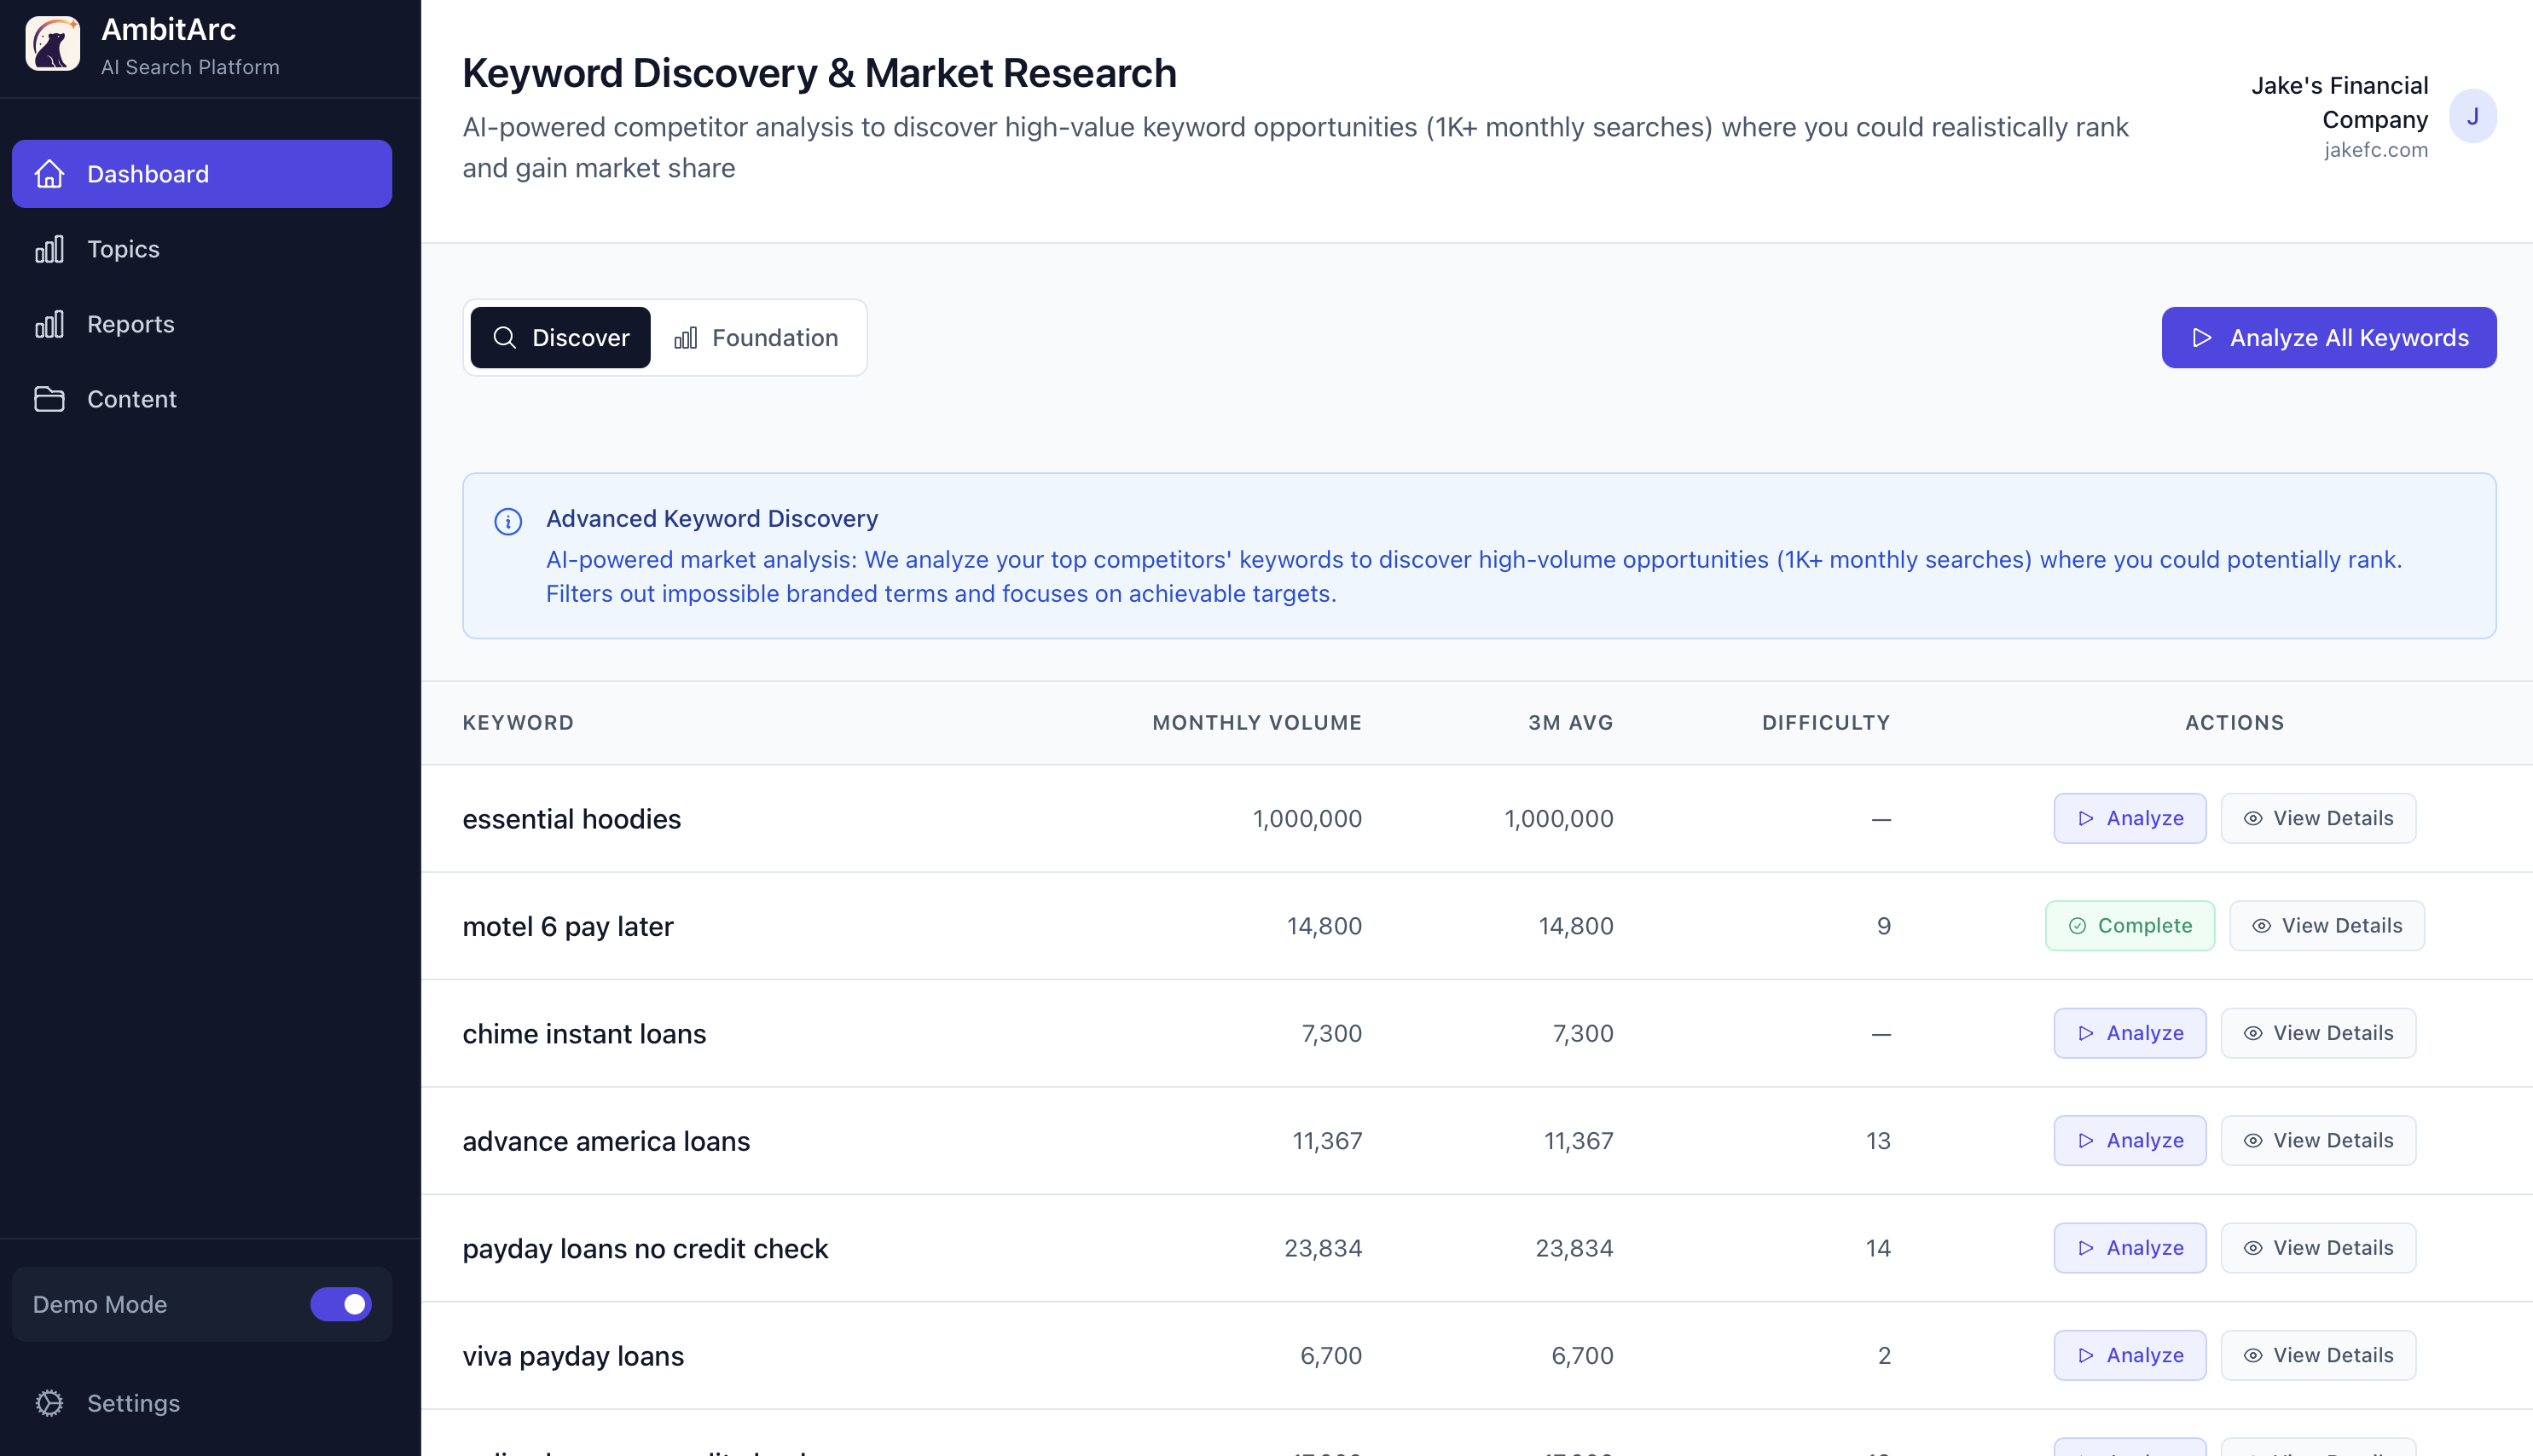Click the chime instant loans keyword

point(584,1034)
